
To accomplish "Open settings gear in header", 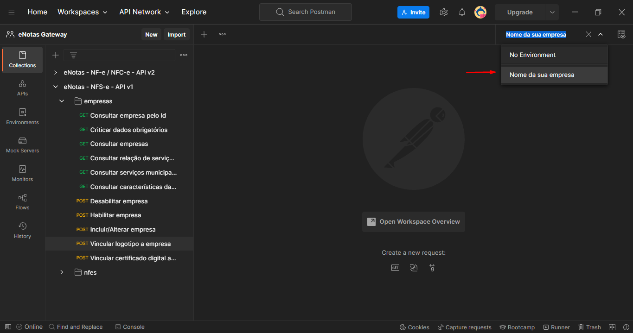I will (444, 13).
